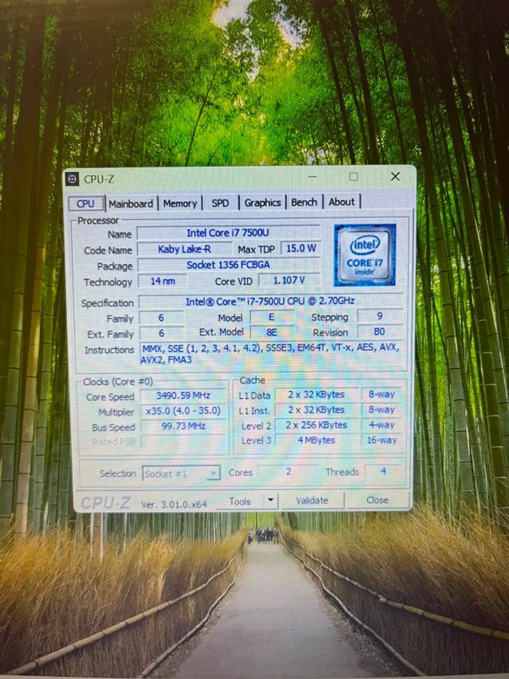Click the Level 3 associativity 16-way
The image size is (509, 679).
(x=382, y=440)
